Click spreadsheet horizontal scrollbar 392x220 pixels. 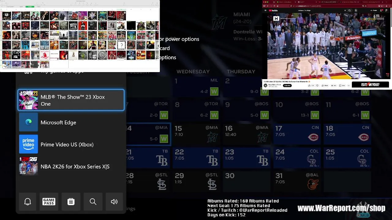(x=20, y=68)
